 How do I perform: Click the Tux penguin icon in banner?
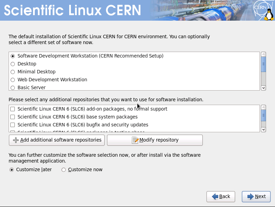[269, 15]
